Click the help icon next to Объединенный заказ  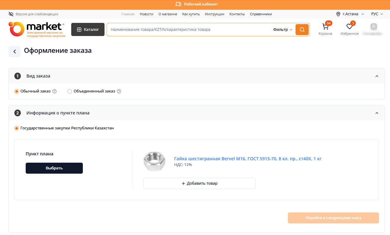119,91
